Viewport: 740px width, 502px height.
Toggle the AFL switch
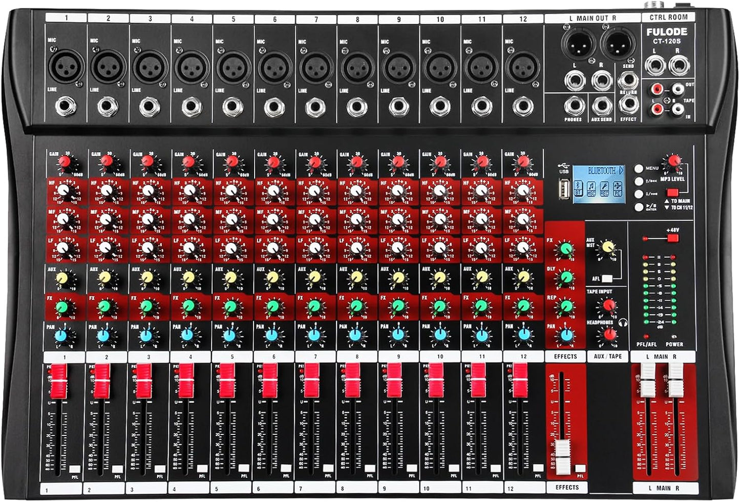(606, 278)
